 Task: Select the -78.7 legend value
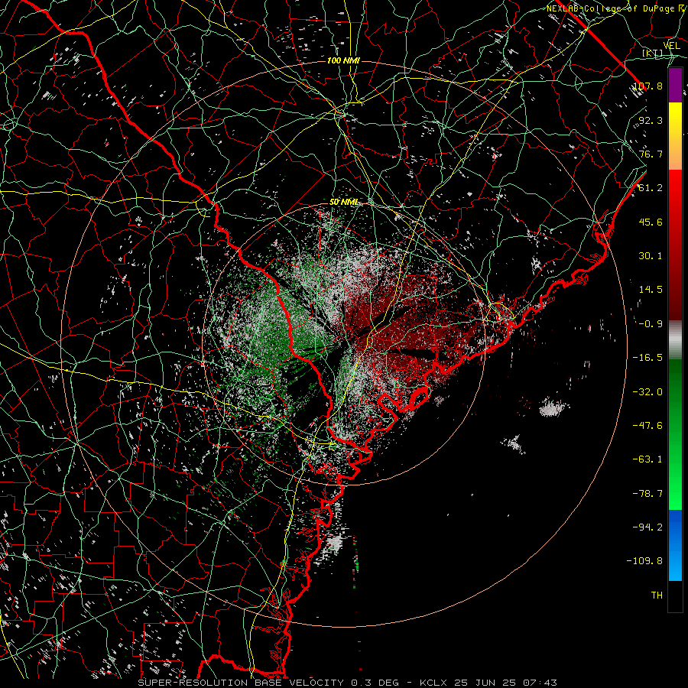click(x=648, y=493)
